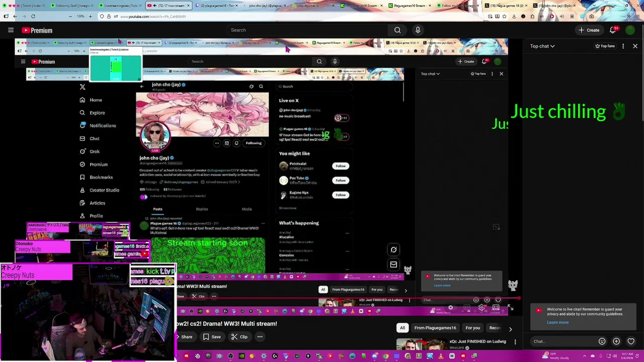Open the three-dot menu for the xQc video
The height and width of the screenshot is (362, 644).
coord(515,342)
